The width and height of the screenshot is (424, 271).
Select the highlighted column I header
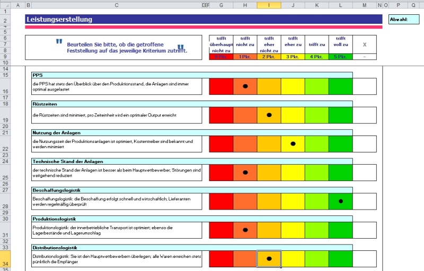coord(269,5)
